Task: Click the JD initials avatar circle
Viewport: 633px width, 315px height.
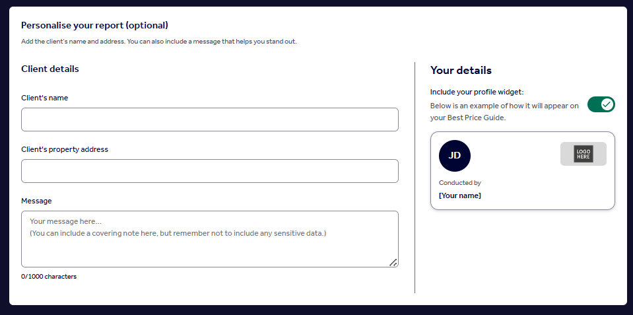Action: coord(455,156)
